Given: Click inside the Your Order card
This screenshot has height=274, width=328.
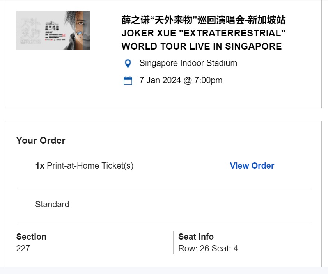Looking at the screenshot, I should point(164,219).
